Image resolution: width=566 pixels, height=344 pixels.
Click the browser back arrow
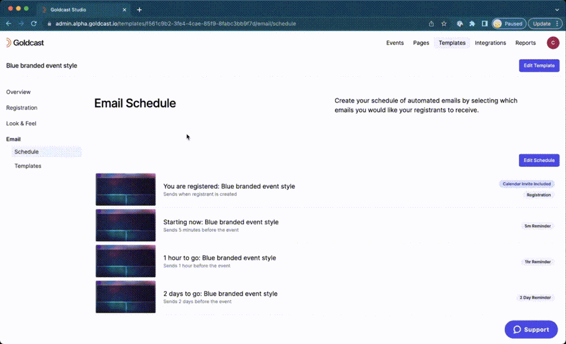tap(9, 24)
